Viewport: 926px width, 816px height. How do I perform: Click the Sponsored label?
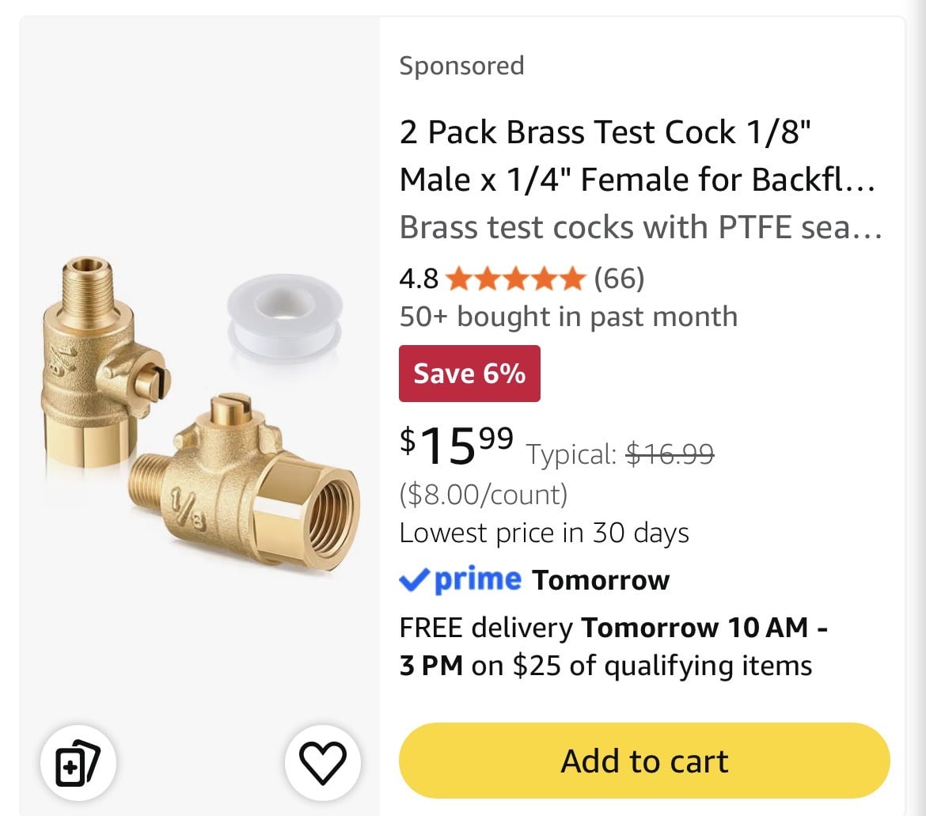click(x=462, y=65)
